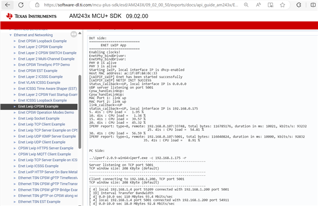Open Enet CPSW Operation Modes Demo
The image size is (318, 206).
pos(46,112)
